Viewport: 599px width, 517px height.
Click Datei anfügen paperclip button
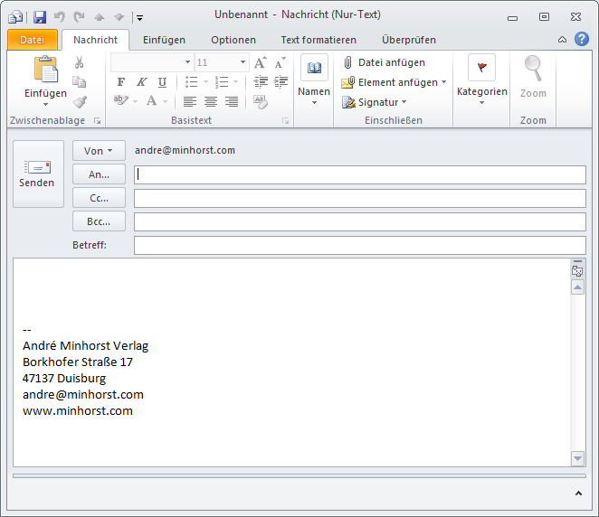(x=385, y=62)
